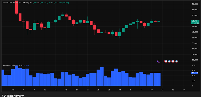Select the most recent volume bar at right end
The width and height of the screenshot is (201, 97).
159,79
